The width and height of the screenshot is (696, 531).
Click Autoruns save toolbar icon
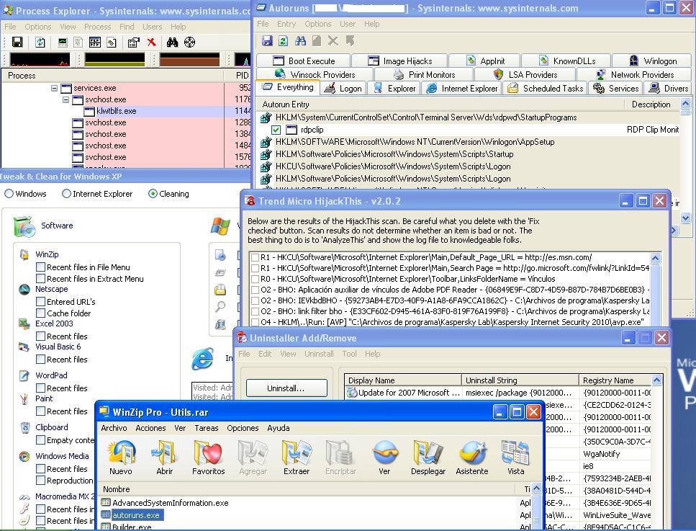pos(267,41)
